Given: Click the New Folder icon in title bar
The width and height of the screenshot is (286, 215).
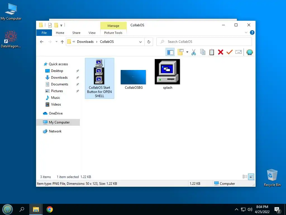Looking at the screenshot, I should [x=56, y=25].
